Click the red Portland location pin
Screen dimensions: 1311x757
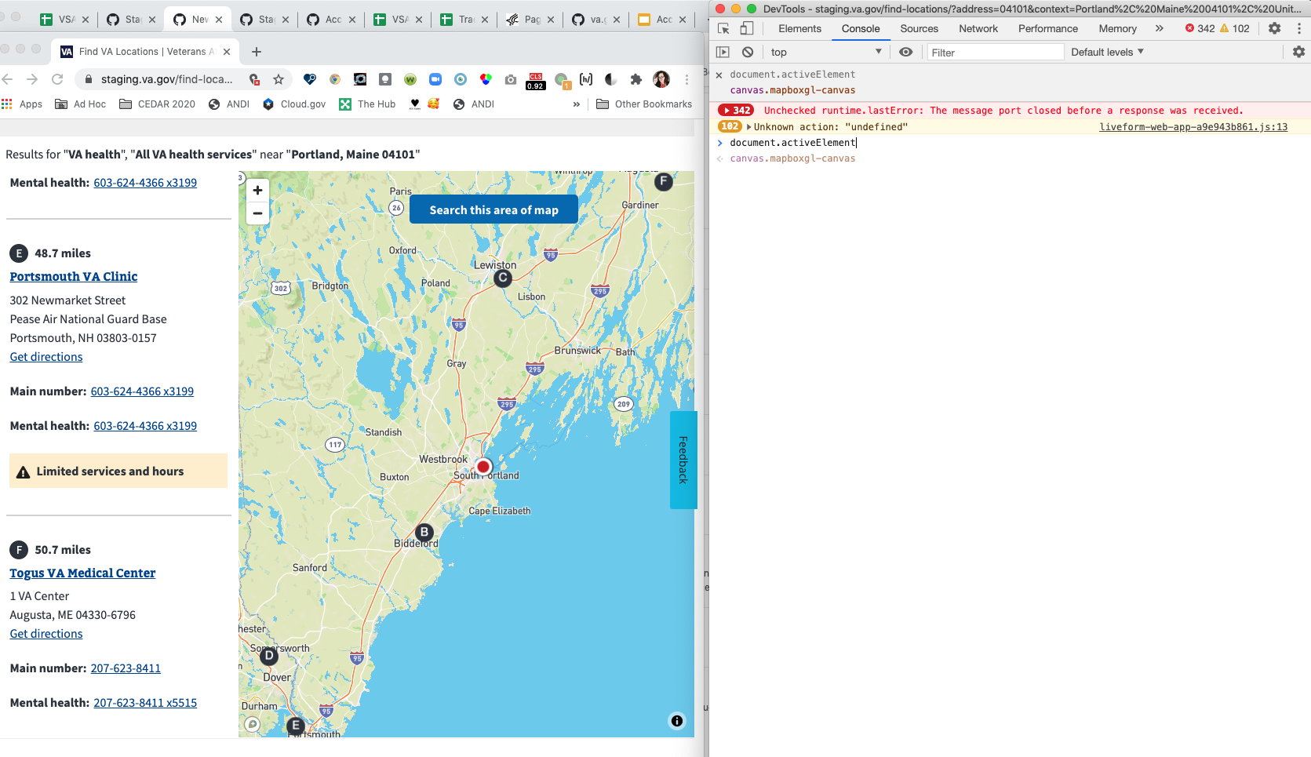click(483, 467)
